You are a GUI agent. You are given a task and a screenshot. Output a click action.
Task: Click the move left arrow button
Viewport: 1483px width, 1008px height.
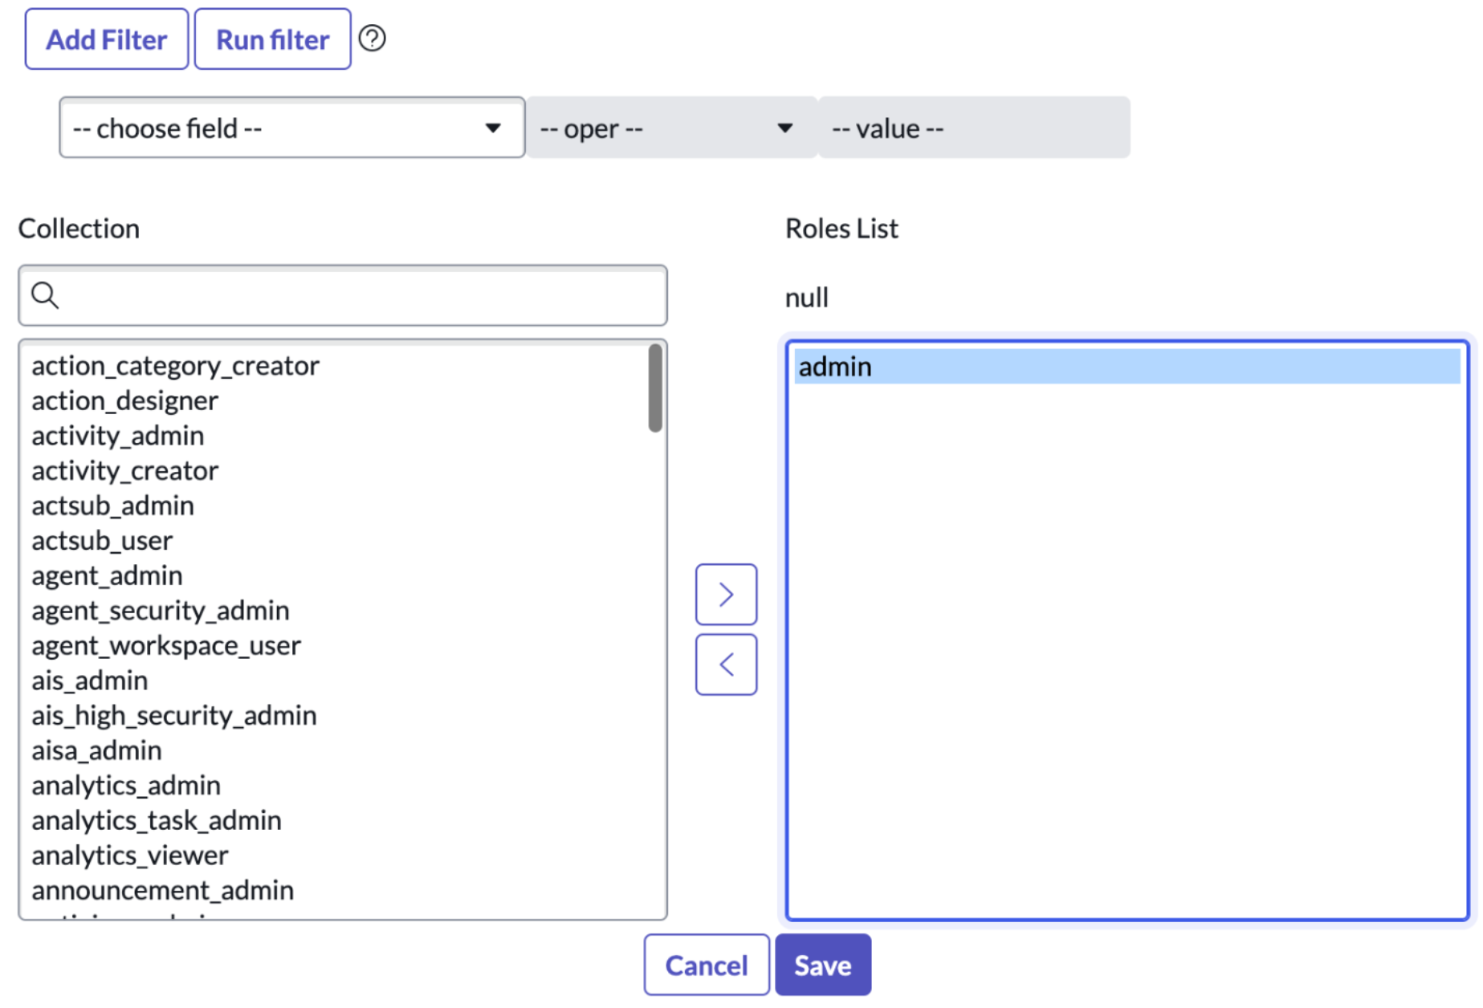726,665
